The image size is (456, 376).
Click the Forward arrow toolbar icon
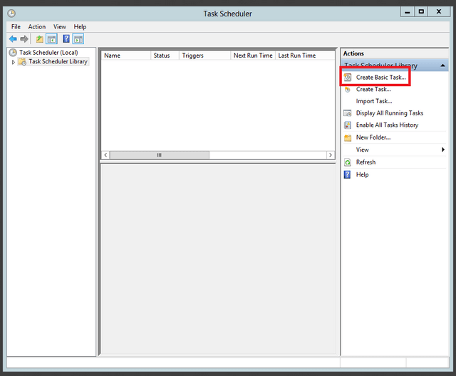(x=24, y=38)
